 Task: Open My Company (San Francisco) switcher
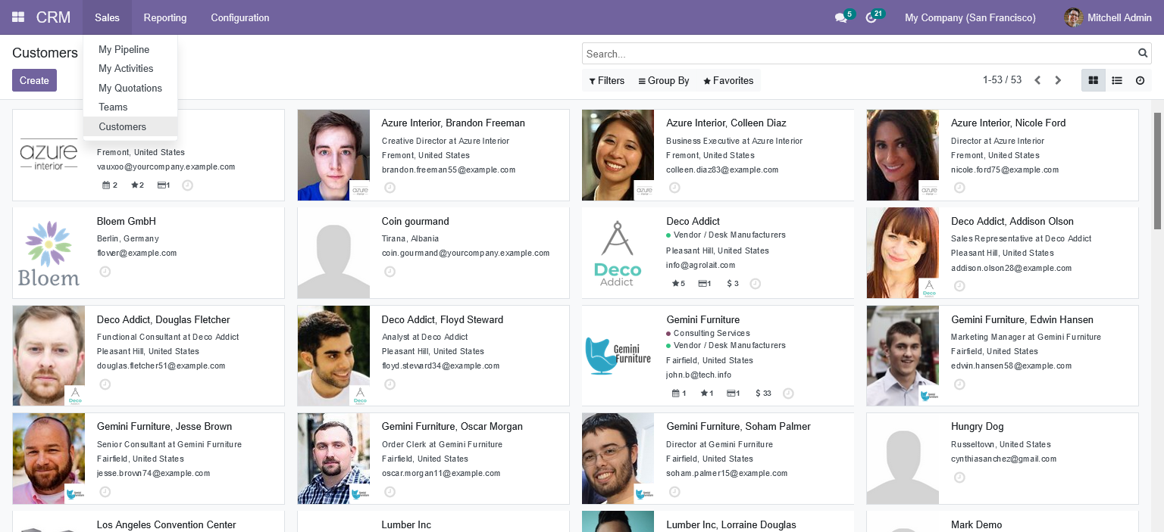(x=970, y=17)
